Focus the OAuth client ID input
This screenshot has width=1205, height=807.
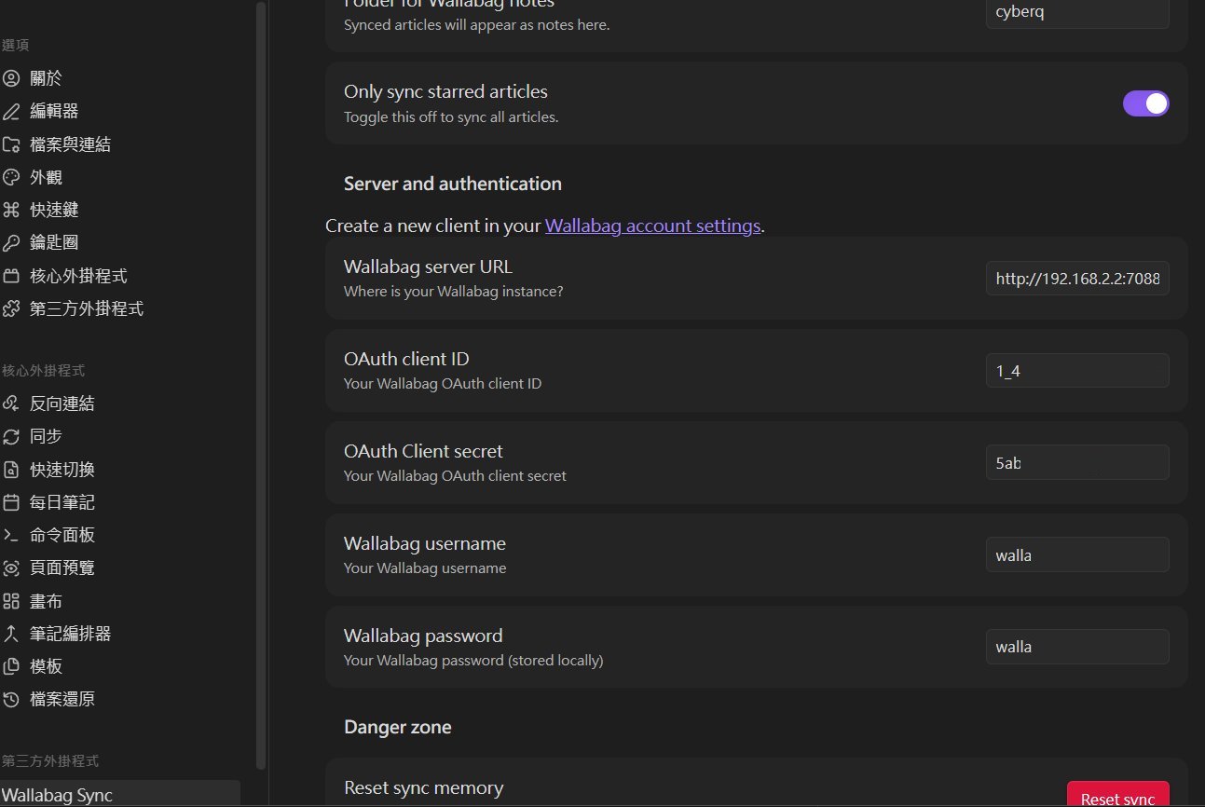point(1076,371)
